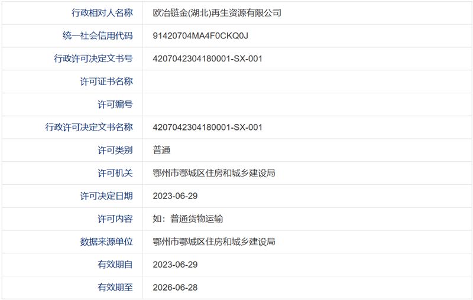Click the label 许可编号
Image resolution: width=473 pixels, height=300 pixels.
(x=115, y=104)
